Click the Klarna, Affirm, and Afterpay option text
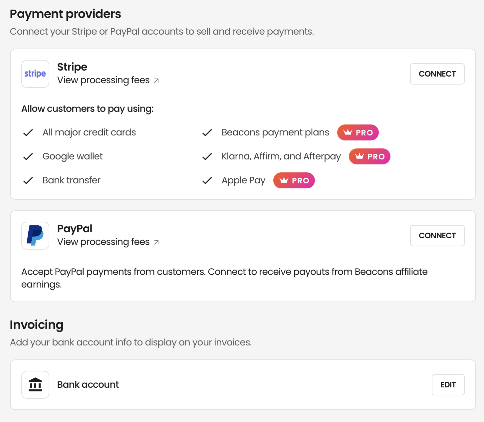Viewport: 484px width, 422px height. pos(281,156)
